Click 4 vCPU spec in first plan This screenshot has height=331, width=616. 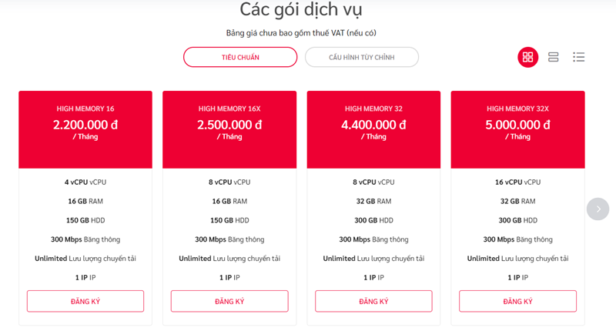[85, 182]
